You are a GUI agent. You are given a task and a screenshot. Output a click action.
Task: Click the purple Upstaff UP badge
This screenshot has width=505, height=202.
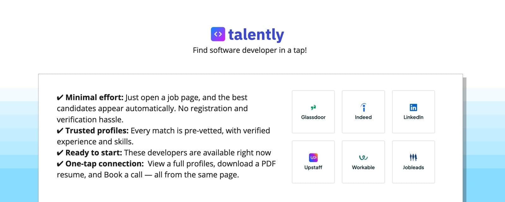313,157
